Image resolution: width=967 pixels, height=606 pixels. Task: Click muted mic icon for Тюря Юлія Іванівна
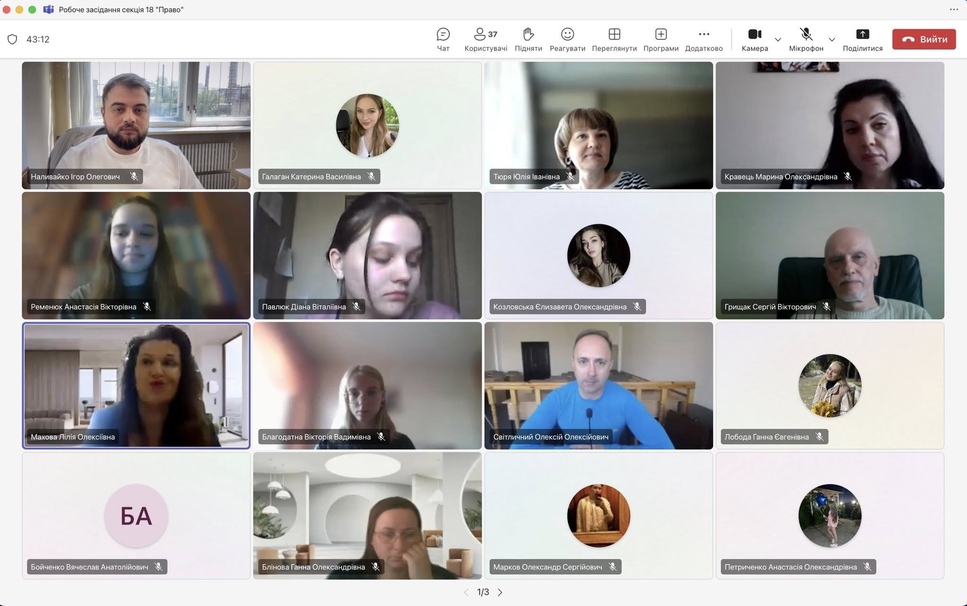click(x=570, y=177)
